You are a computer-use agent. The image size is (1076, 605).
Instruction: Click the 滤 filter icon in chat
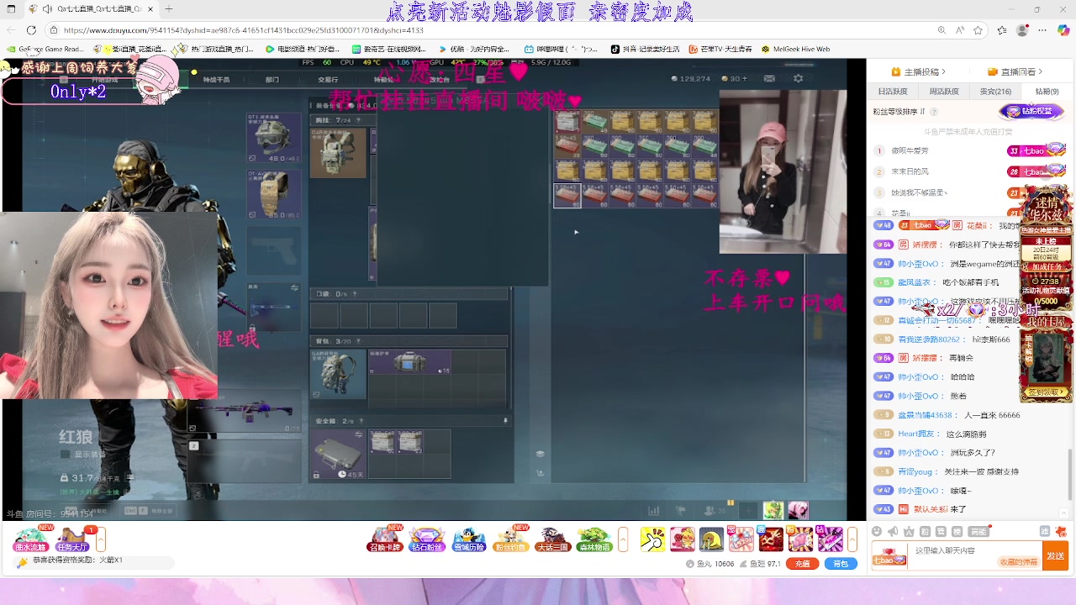(1045, 531)
